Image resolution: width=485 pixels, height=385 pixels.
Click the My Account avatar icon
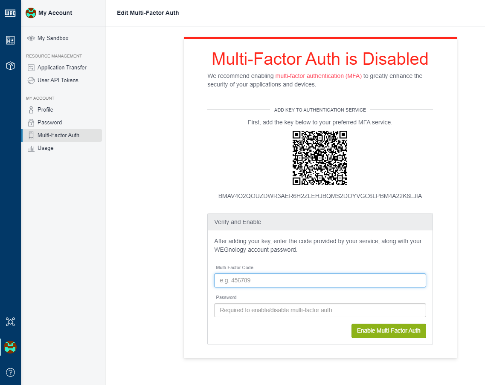[31, 13]
